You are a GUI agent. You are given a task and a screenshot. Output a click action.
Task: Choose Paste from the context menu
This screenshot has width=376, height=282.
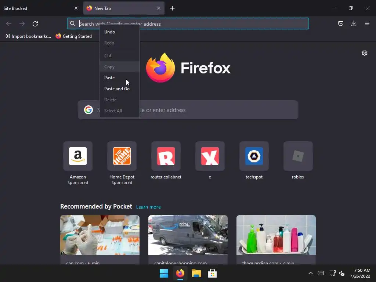[120, 78]
